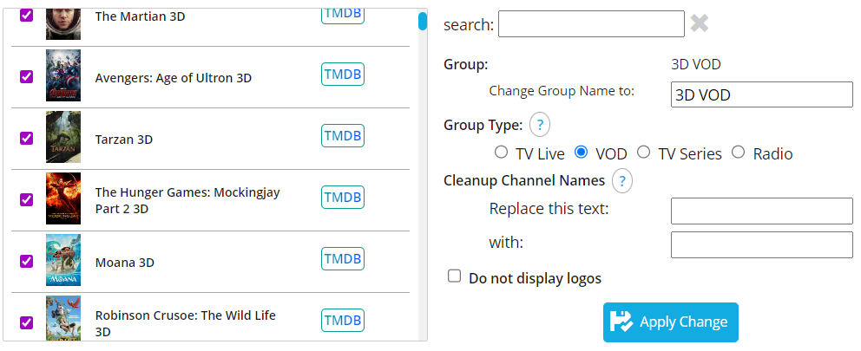Image resolution: width=861 pixels, height=351 pixels.
Task: Choose the Radio group type option
Action: [739, 152]
